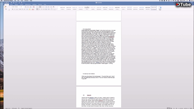This screenshot has height=109, width=194.
Task: Click the Cut scissors icon
Action: coord(9,6)
